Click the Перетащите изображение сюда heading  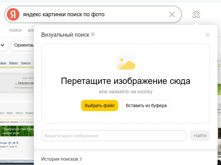pyautogui.click(x=126, y=81)
